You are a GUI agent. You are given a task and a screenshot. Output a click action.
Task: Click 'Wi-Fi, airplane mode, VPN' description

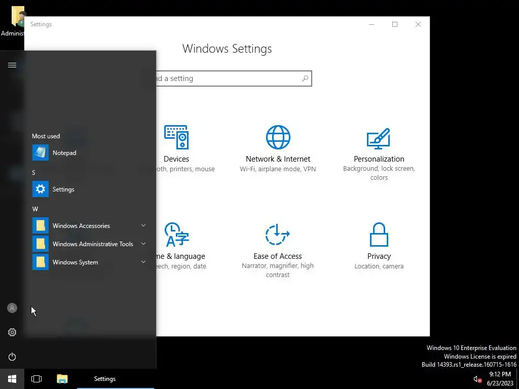(278, 169)
